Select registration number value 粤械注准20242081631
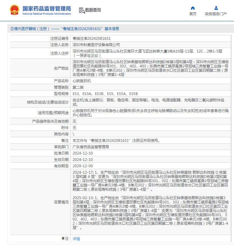Viewport: 234px width, 245px height. (x=92, y=39)
